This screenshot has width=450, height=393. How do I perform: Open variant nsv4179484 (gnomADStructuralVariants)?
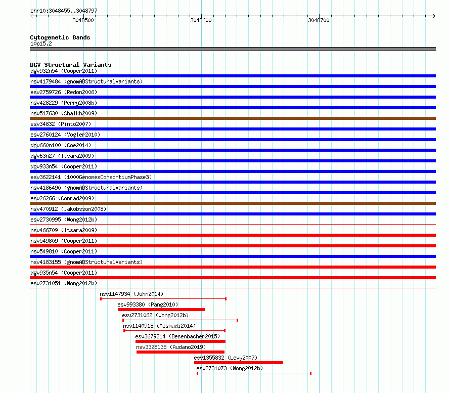click(x=86, y=81)
